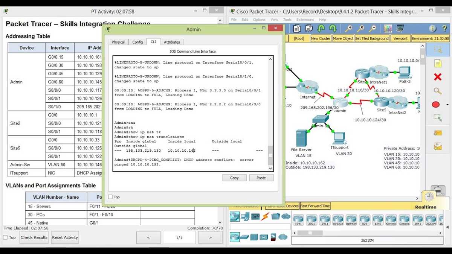Click the File Server device in topology
The height and width of the screenshot is (254, 452).
click(x=301, y=138)
